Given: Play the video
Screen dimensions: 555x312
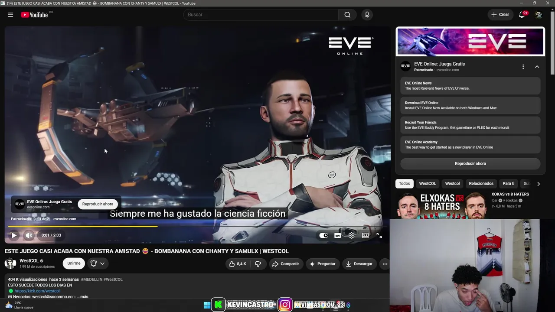Looking at the screenshot, I should (x=14, y=235).
